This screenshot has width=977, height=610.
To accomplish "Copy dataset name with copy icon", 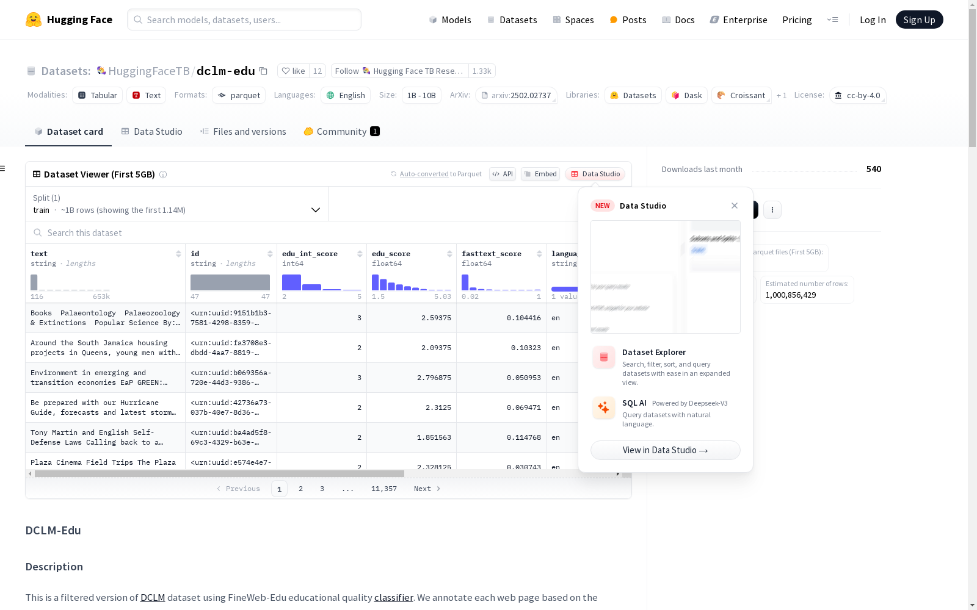I will (263, 71).
